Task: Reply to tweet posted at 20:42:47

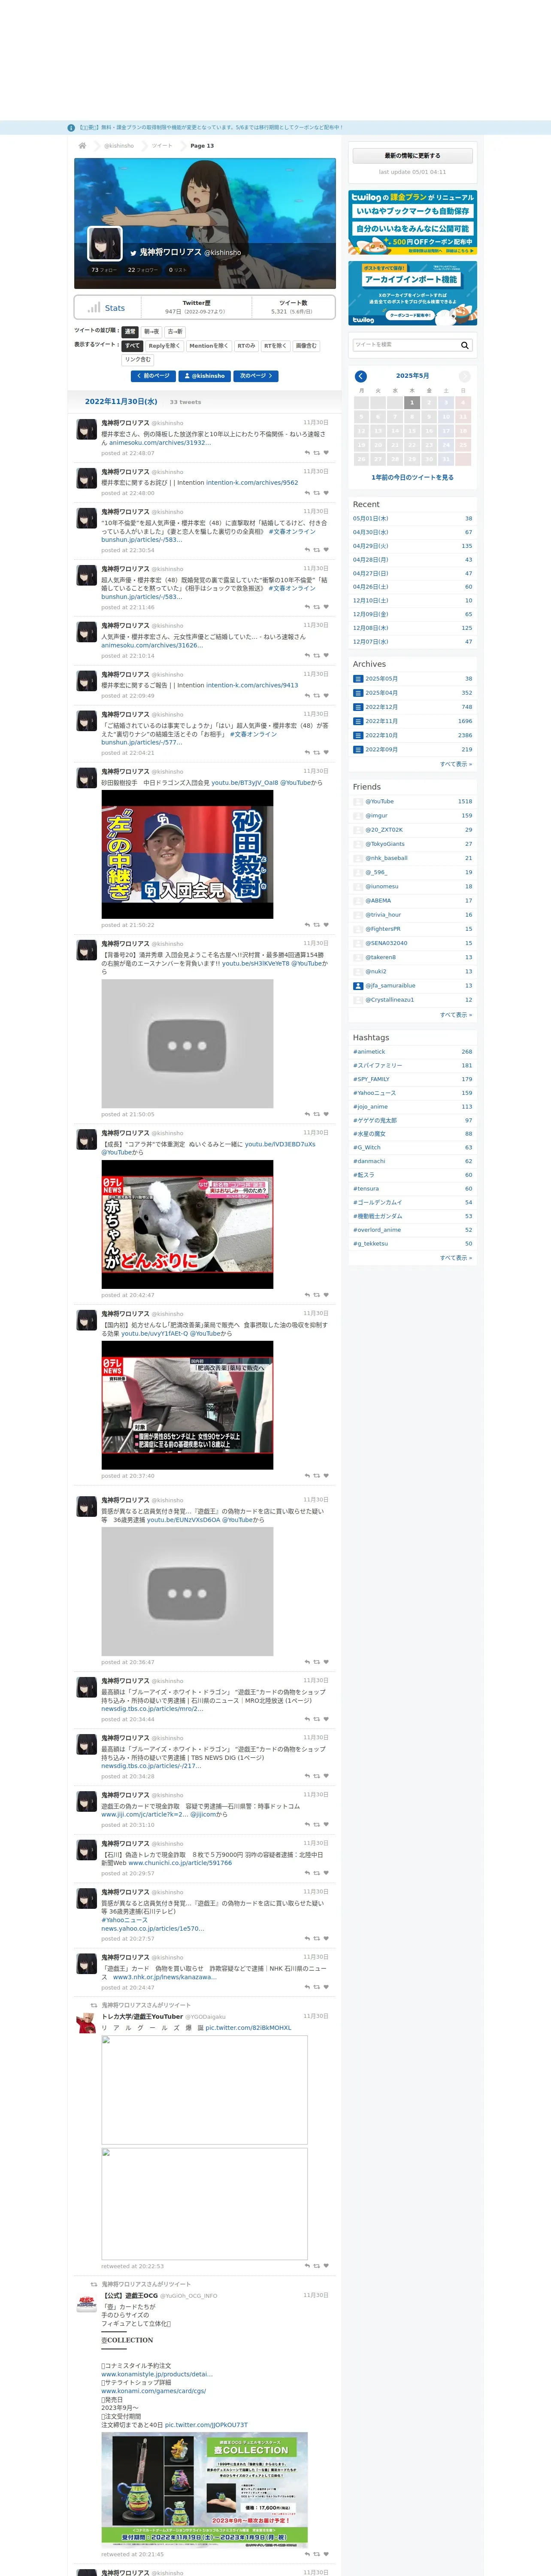Action: click(307, 1295)
